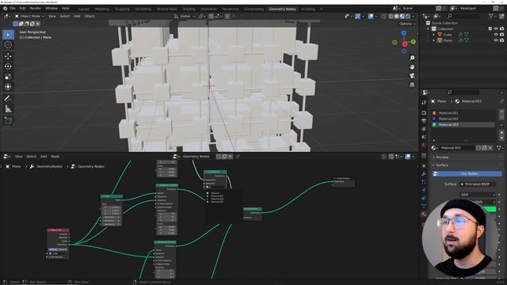
Task: Hide Cube object with eye icon
Action: [x=496, y=35]
